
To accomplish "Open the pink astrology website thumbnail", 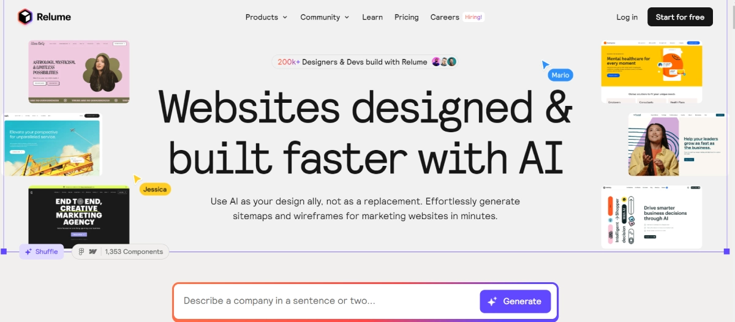I will coord(79,72).
